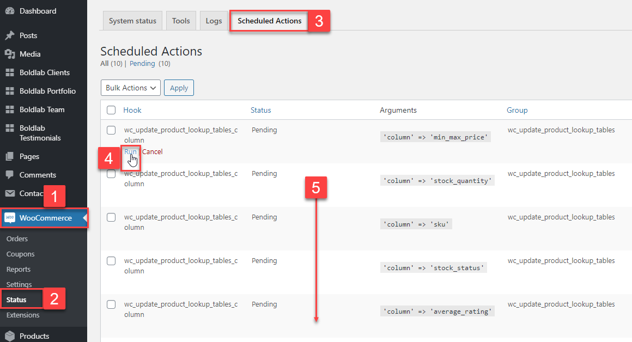632x342 pixels.
Task: Click the Products box icon
Action: tap(9, 336)
